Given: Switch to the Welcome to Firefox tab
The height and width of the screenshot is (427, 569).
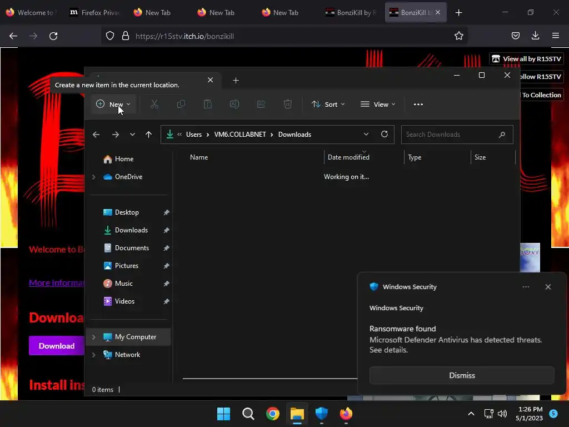Looking at the screenshot, I should pyautogui.click(x=31, y=13).
